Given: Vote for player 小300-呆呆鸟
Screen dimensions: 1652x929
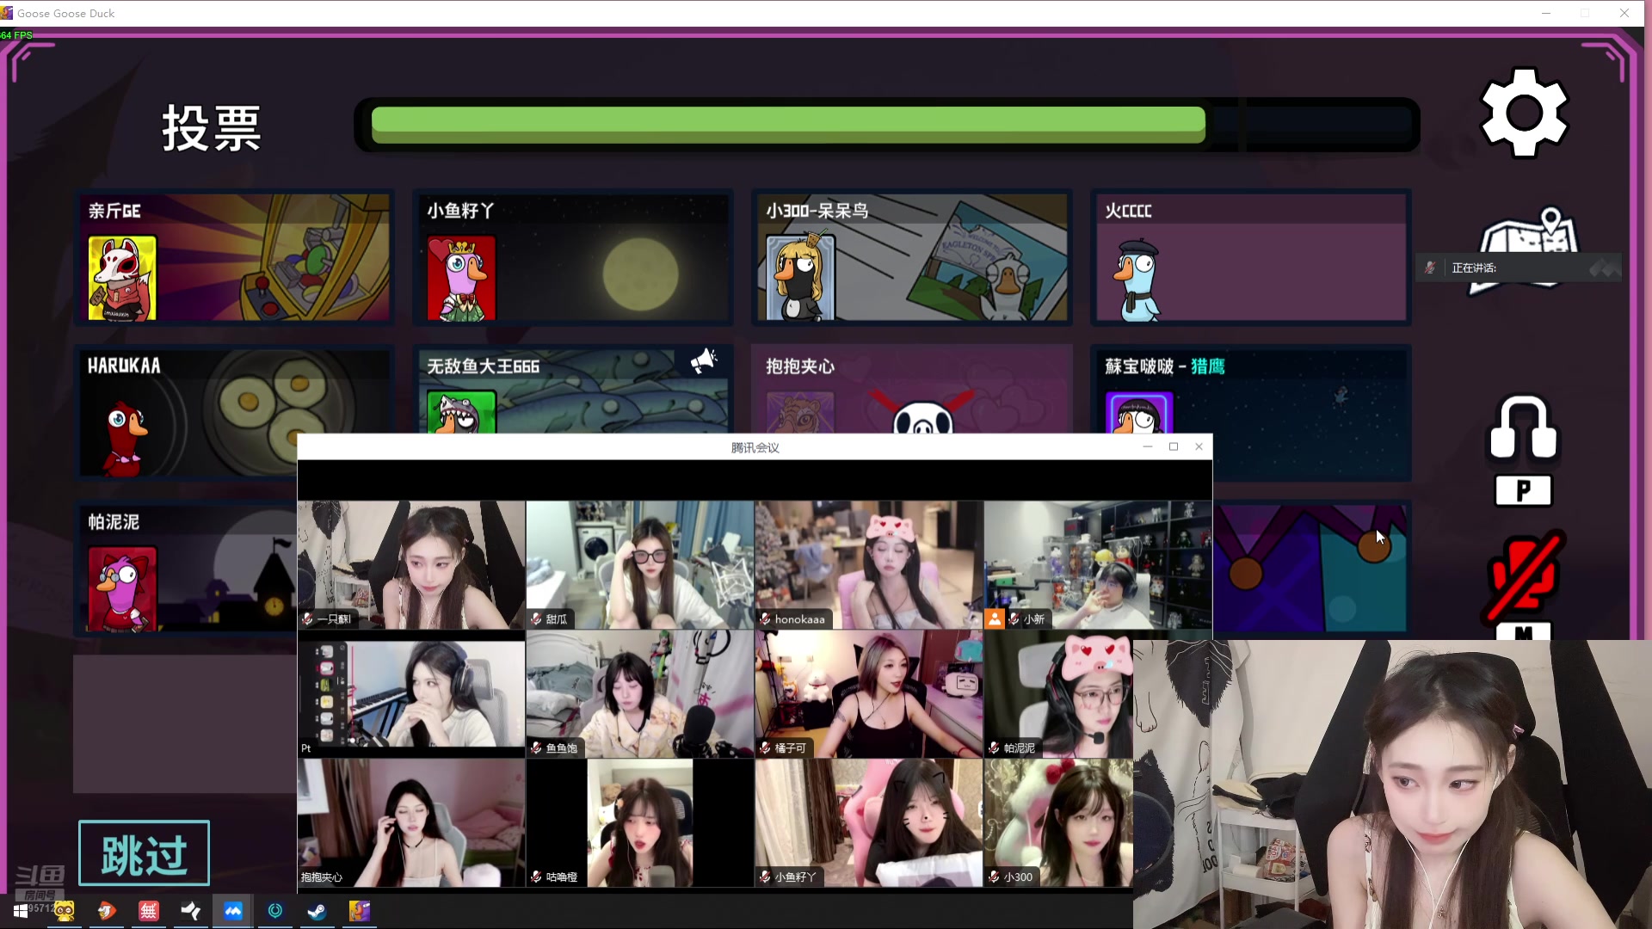Looking at the screenshot, I should point(912,257).
